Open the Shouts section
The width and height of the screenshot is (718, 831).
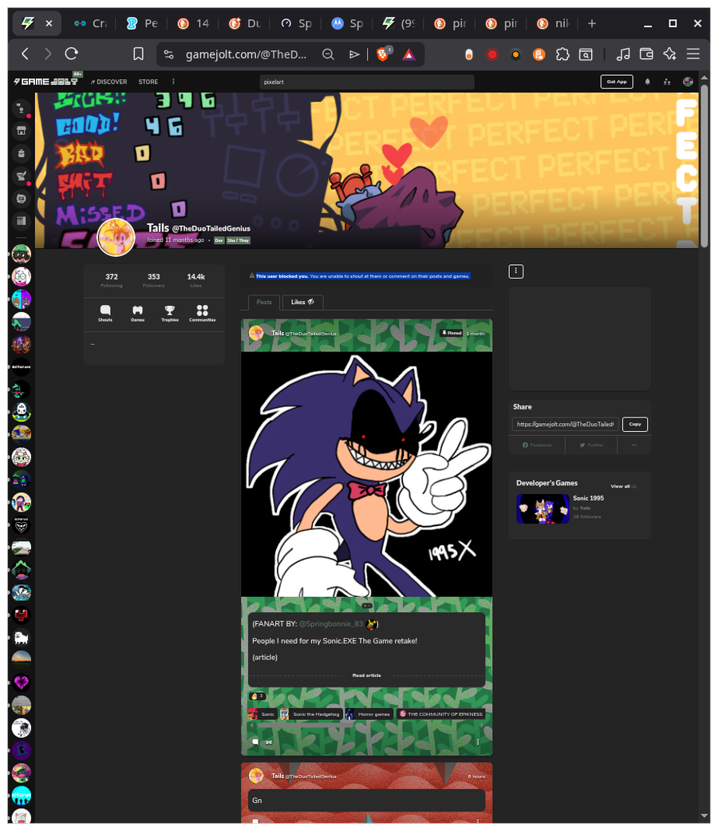tap(105, 313)
